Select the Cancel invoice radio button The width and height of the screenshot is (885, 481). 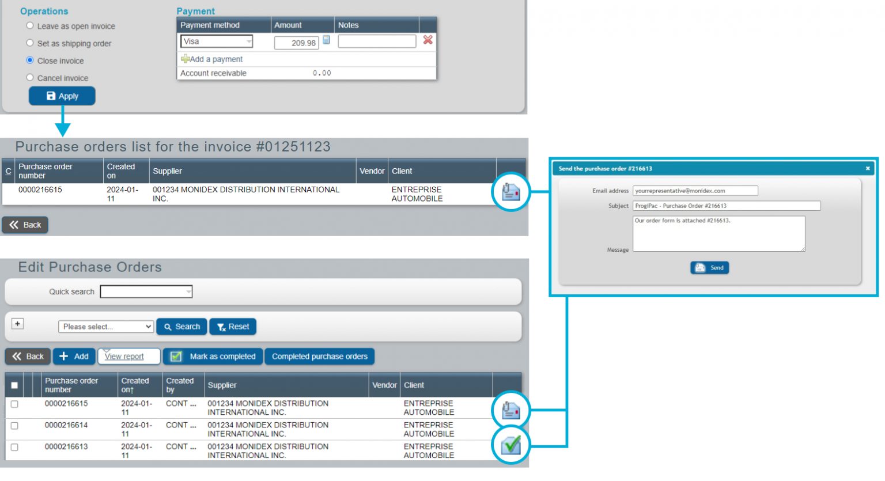coord(30,78)
